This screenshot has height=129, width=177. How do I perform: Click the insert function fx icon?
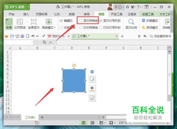[x=50, y=42]
